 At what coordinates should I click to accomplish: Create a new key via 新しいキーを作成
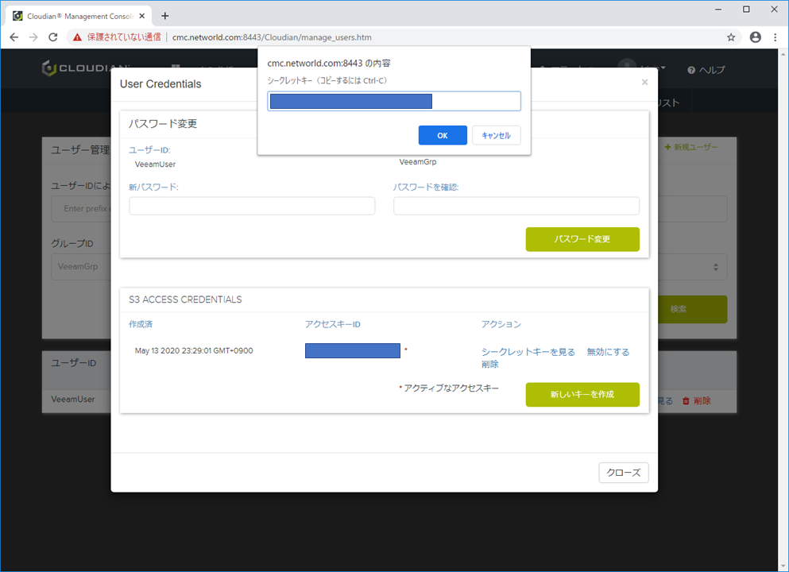(x=582, y=394)
